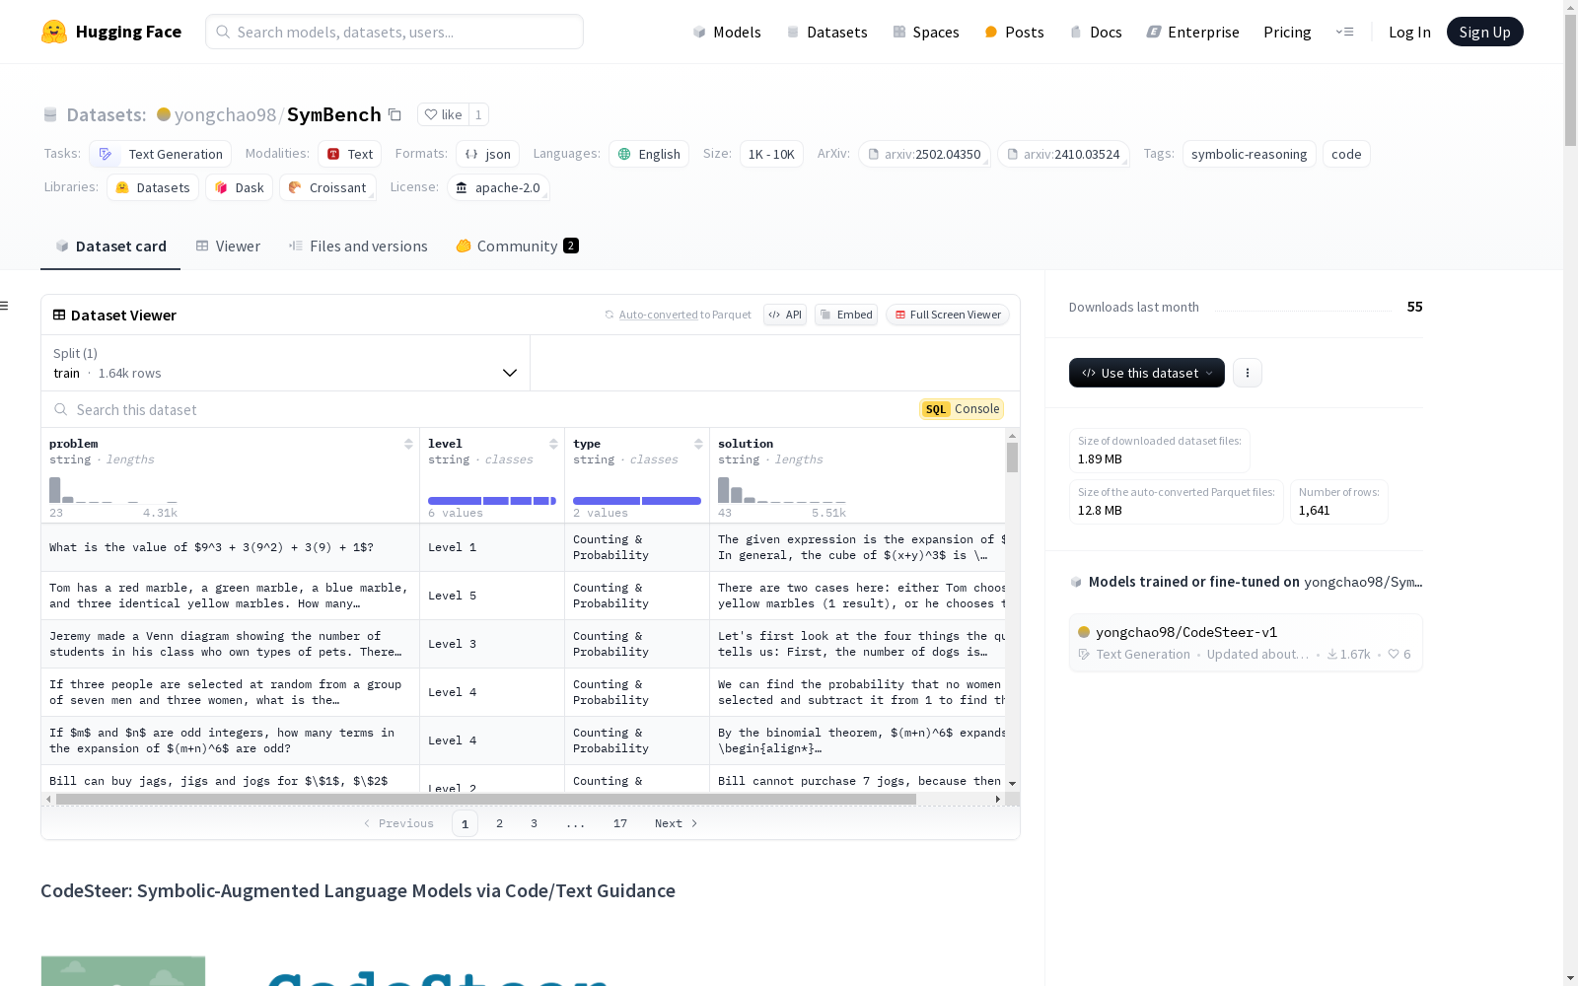Click the json format tag
1578x986 pixels.
(x=487, y=154)
